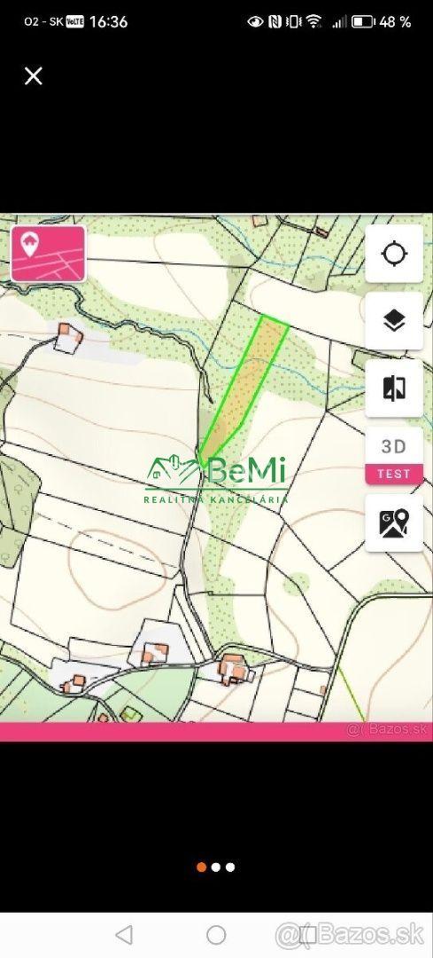Toggle the map compare split view
The image size is (433, 958).
click(394, 388)
